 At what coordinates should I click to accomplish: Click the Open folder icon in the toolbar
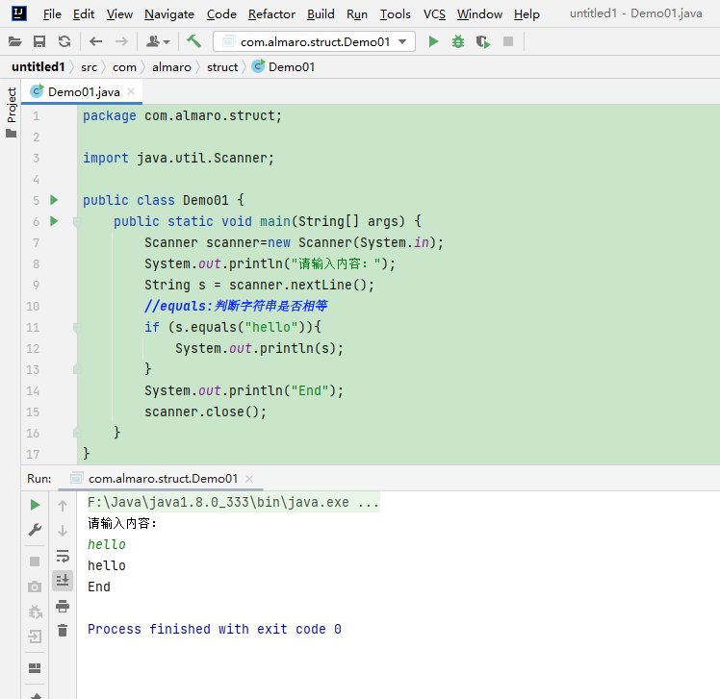[15, 41]
